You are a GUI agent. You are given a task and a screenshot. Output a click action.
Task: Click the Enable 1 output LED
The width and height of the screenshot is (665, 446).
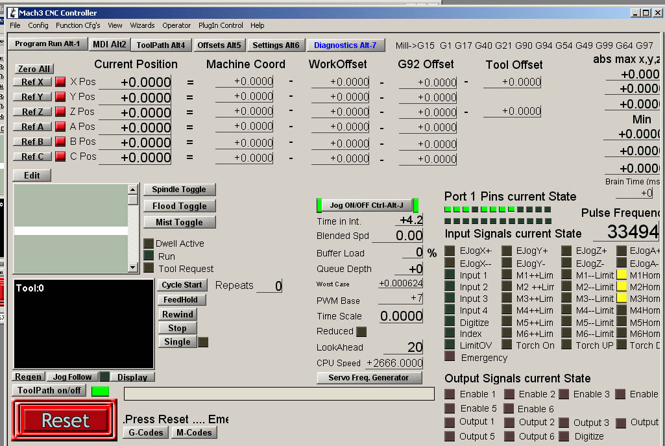pyautogui.click(x=450, y=394)
